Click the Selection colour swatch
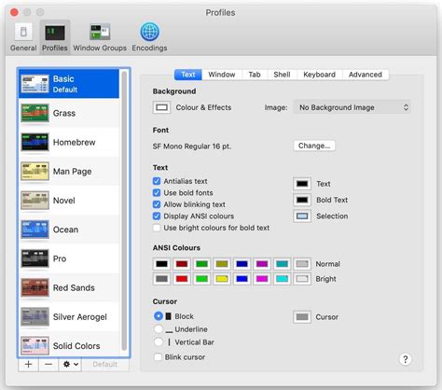 302,216
